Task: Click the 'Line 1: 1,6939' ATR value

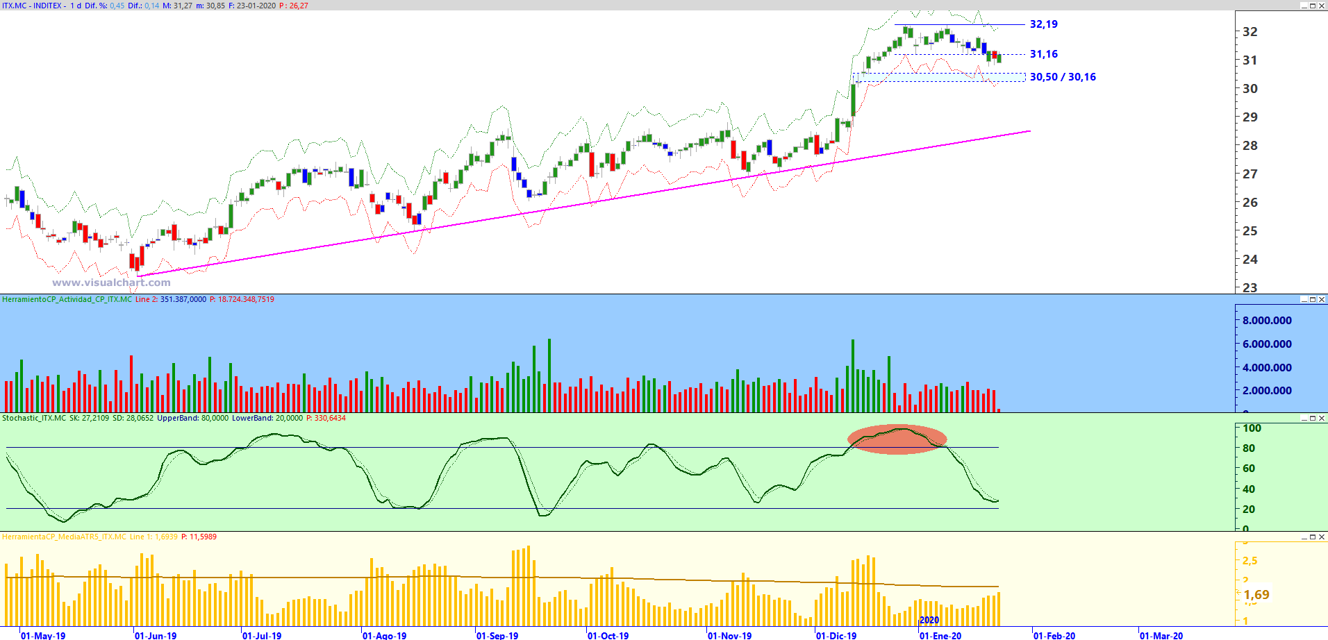Action: click(153, 537)
